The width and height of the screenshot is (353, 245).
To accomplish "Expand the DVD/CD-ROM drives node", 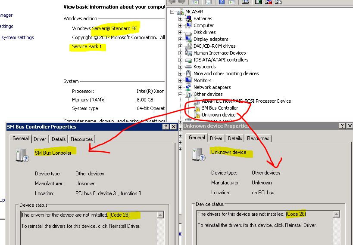I will click(x=180, y=46).
